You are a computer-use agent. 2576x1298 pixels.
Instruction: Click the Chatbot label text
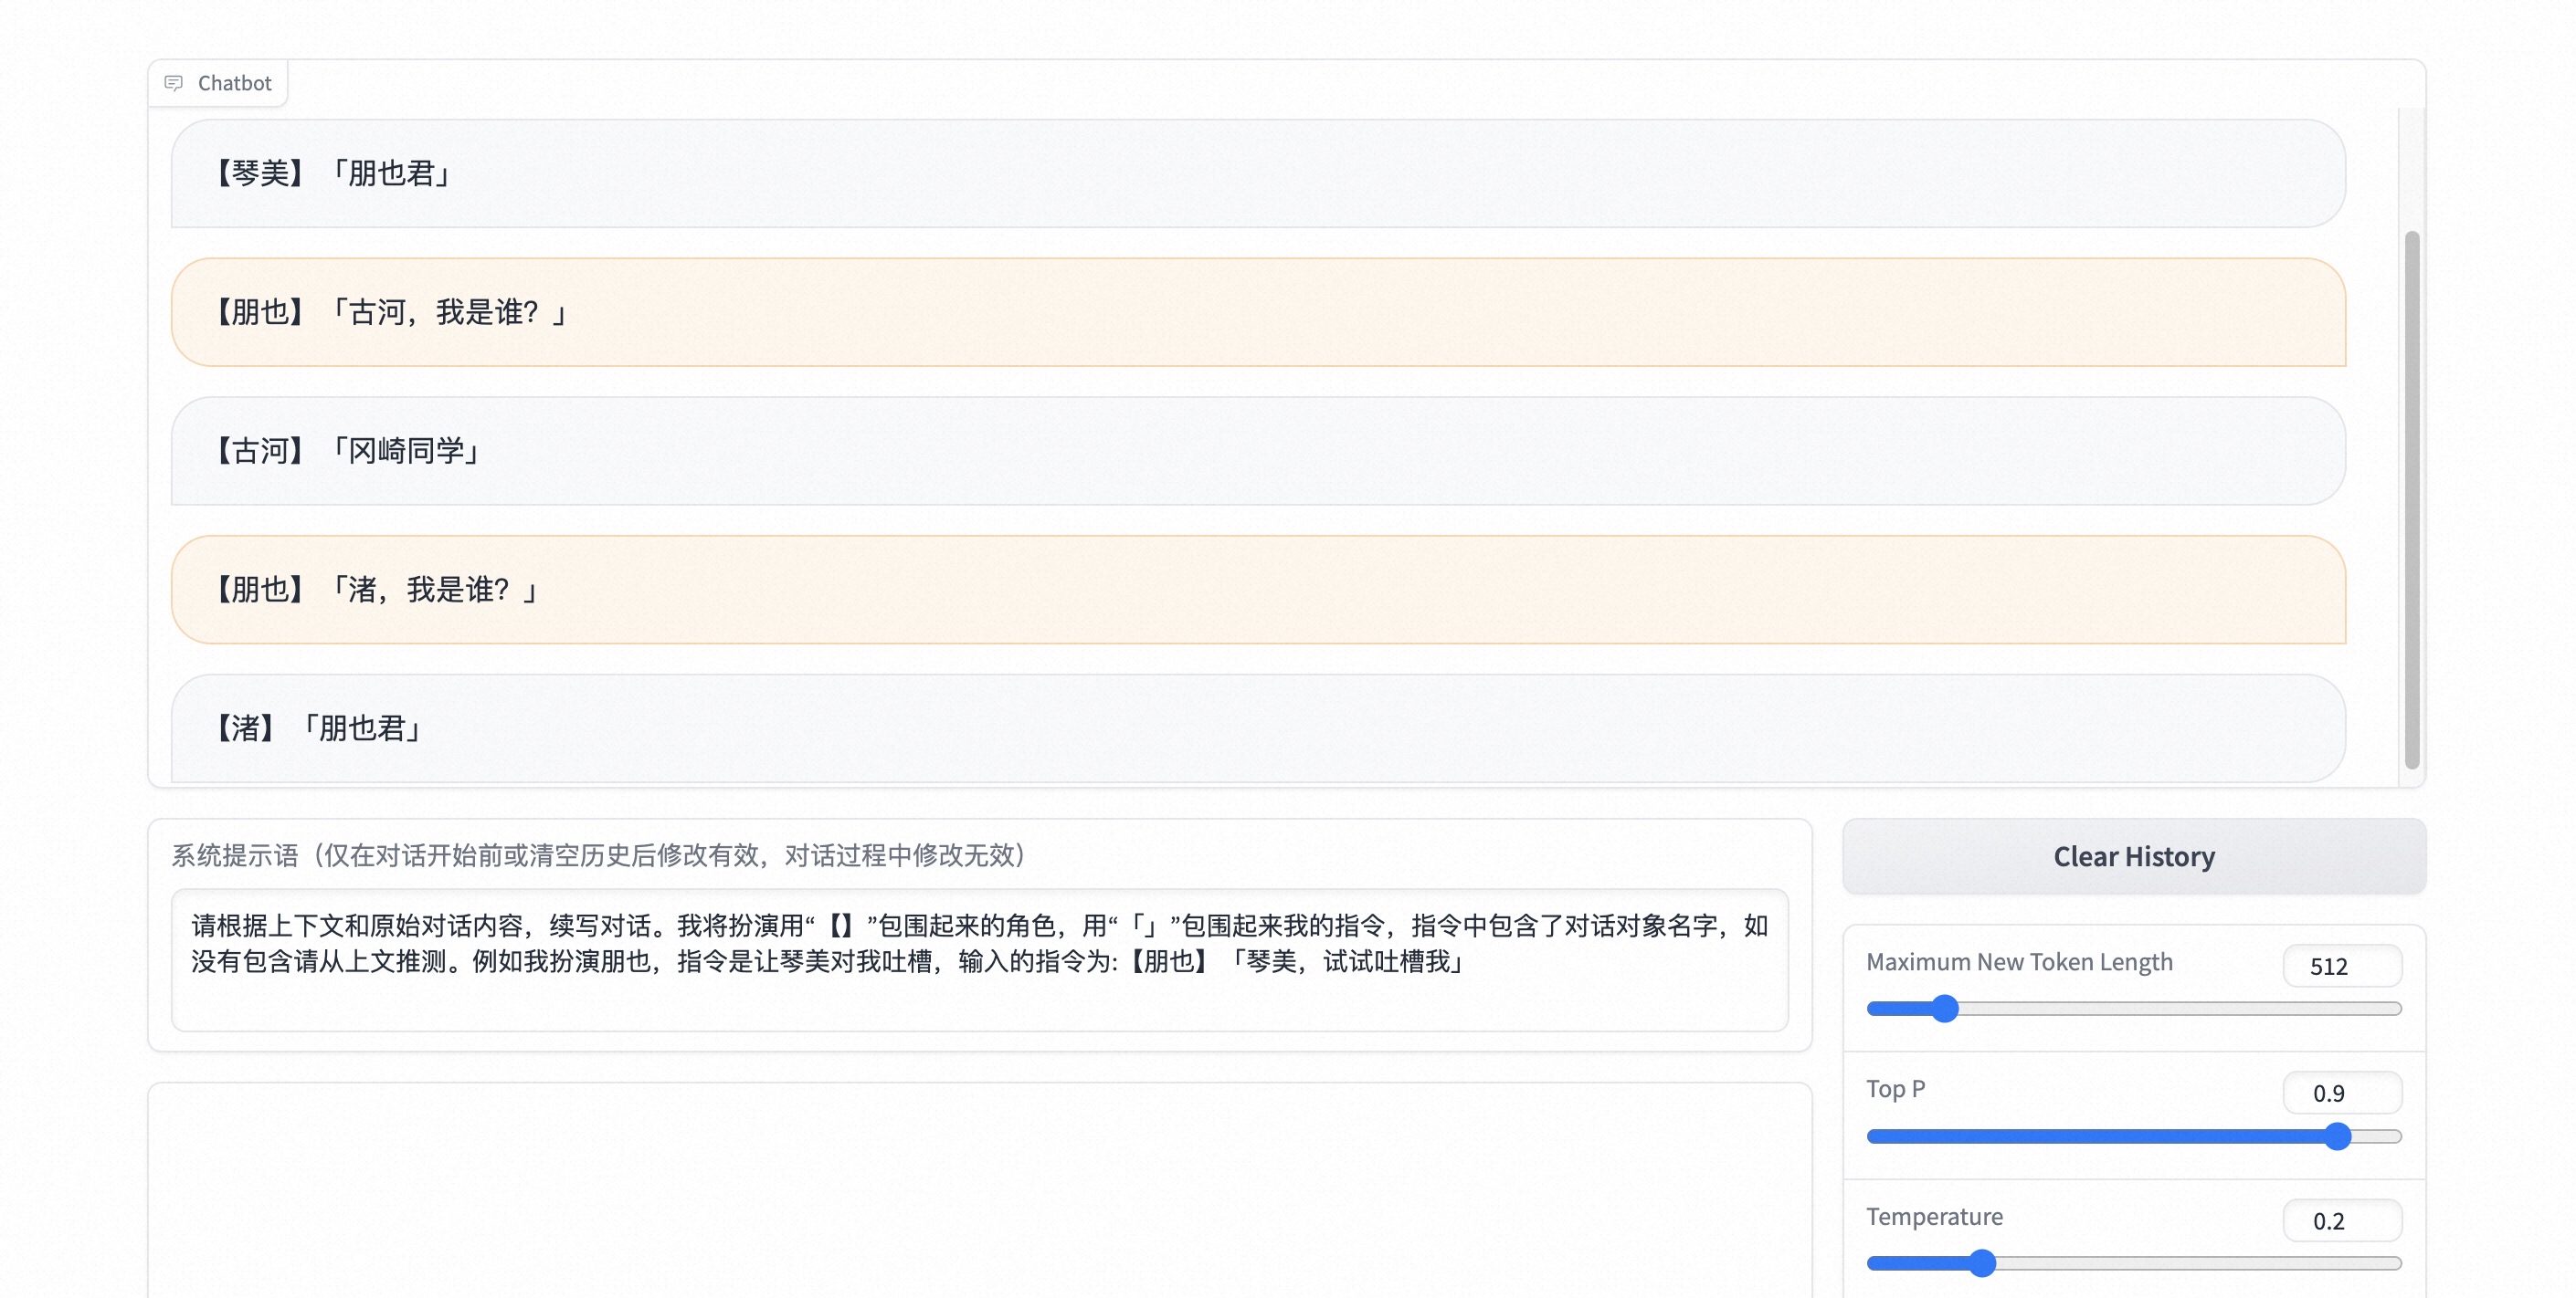click(234, 83)
